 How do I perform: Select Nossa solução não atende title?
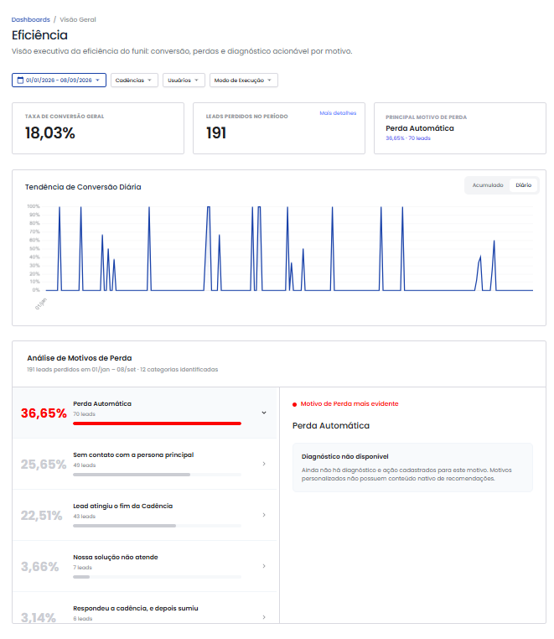coord(116,557)
